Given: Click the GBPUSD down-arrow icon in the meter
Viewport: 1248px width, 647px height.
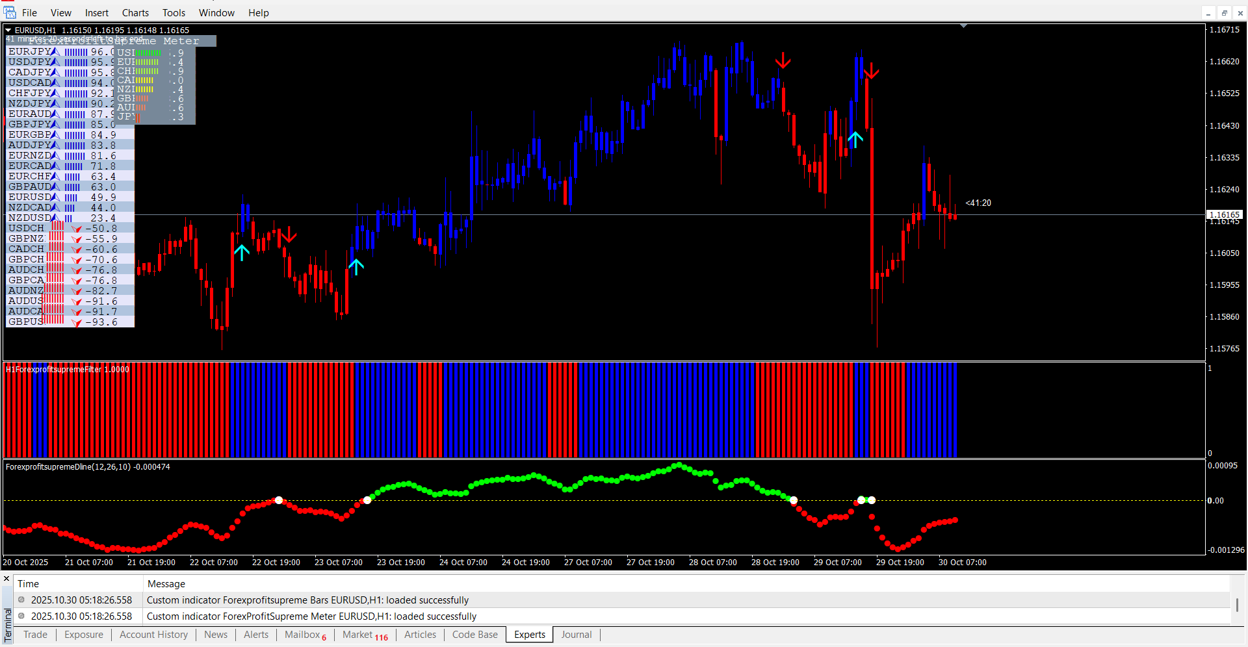Looking at the screenshot, I should [77, 323].
